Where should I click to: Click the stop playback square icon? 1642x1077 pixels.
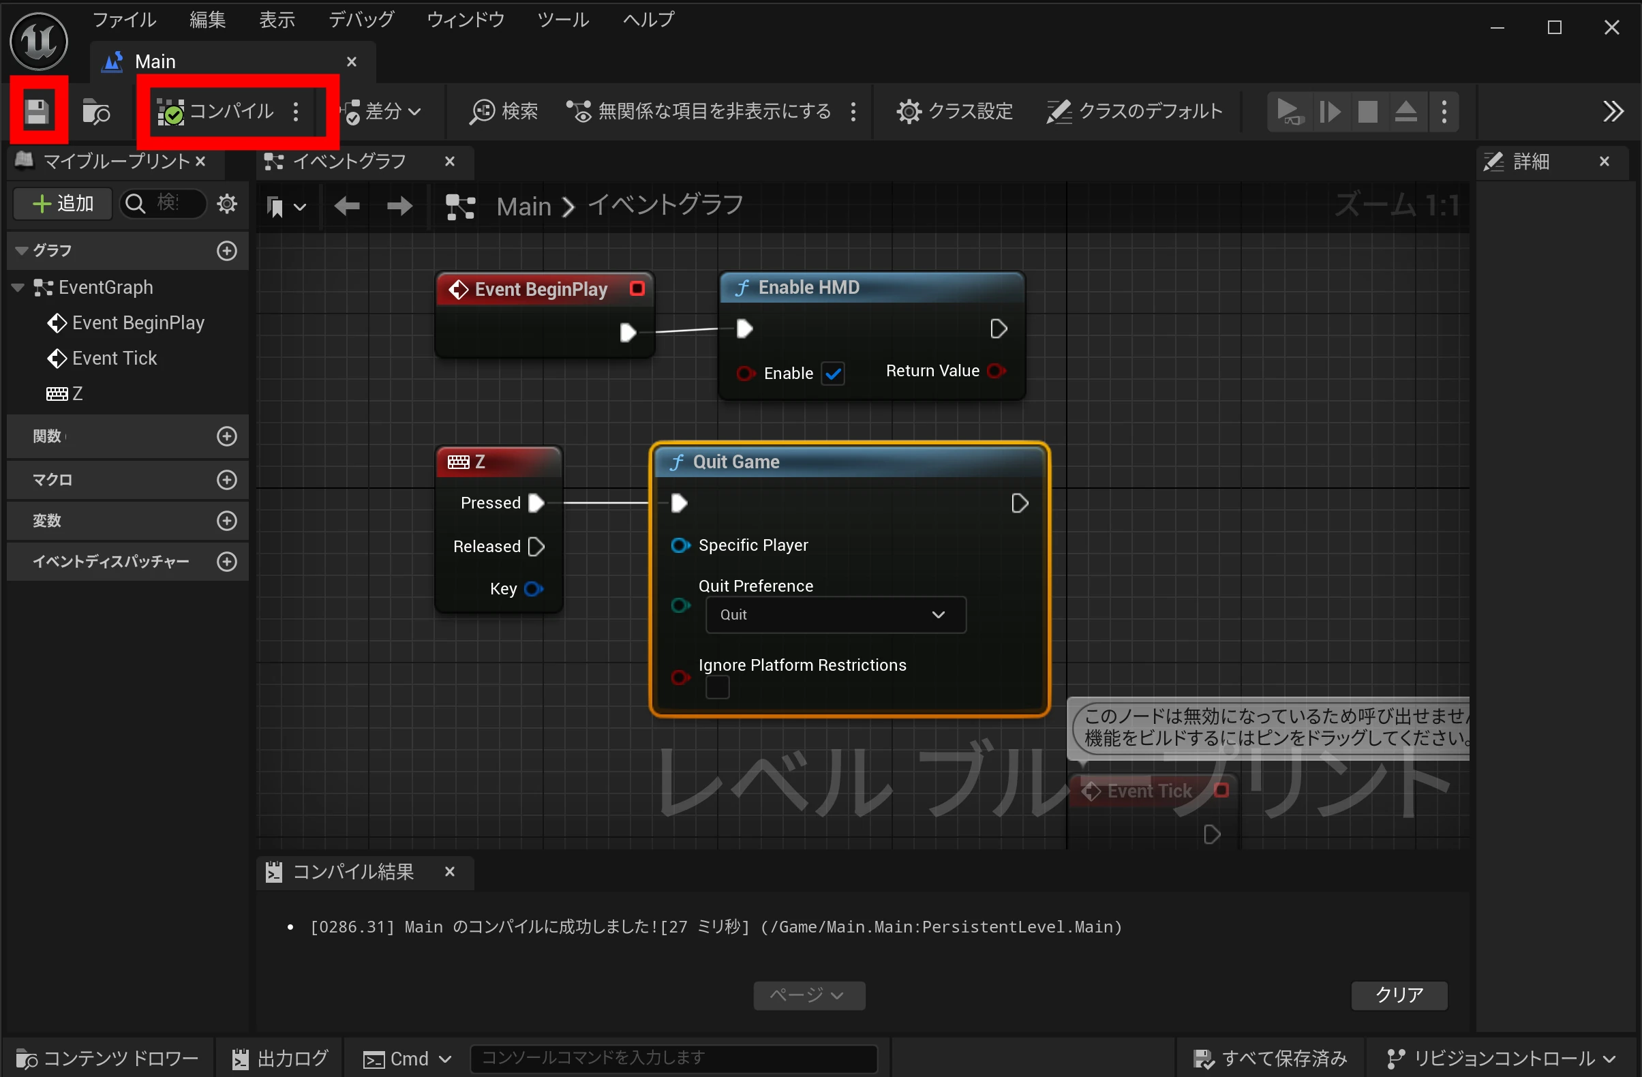[x=1367, y=111]
